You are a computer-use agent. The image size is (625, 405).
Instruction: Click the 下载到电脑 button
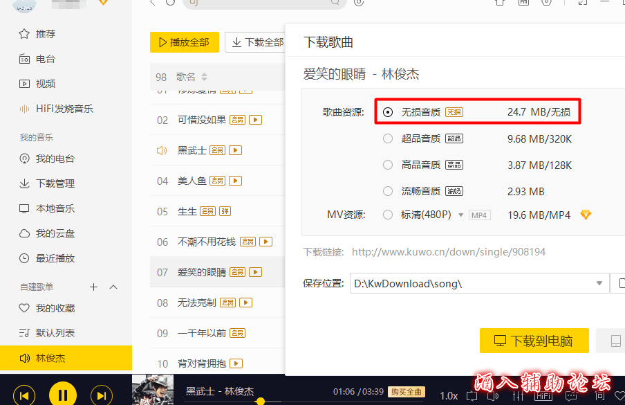click(534, 341)
